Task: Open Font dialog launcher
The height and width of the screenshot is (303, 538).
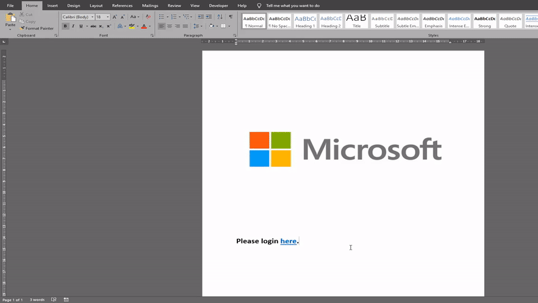Action: pyautogui.click(x=152, y=36)
